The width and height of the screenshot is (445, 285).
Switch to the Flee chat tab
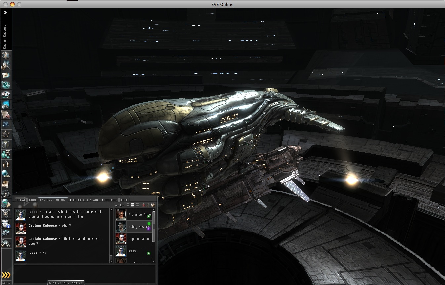[x=124, y=200]
